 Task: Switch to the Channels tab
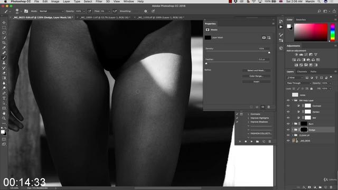(x=302, y=72)
